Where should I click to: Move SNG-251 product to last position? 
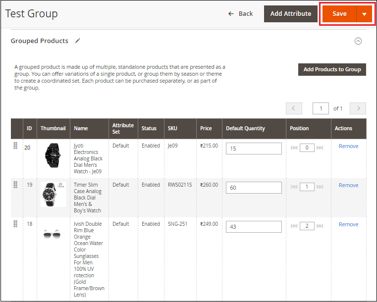point(320,226)
